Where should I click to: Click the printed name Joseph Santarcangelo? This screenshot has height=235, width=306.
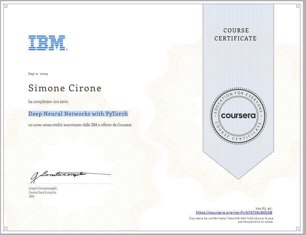[x=43, y=188]
